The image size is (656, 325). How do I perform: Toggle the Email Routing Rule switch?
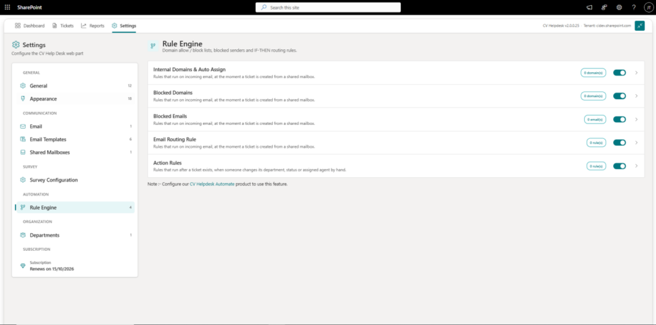click(x=619, y=143)
